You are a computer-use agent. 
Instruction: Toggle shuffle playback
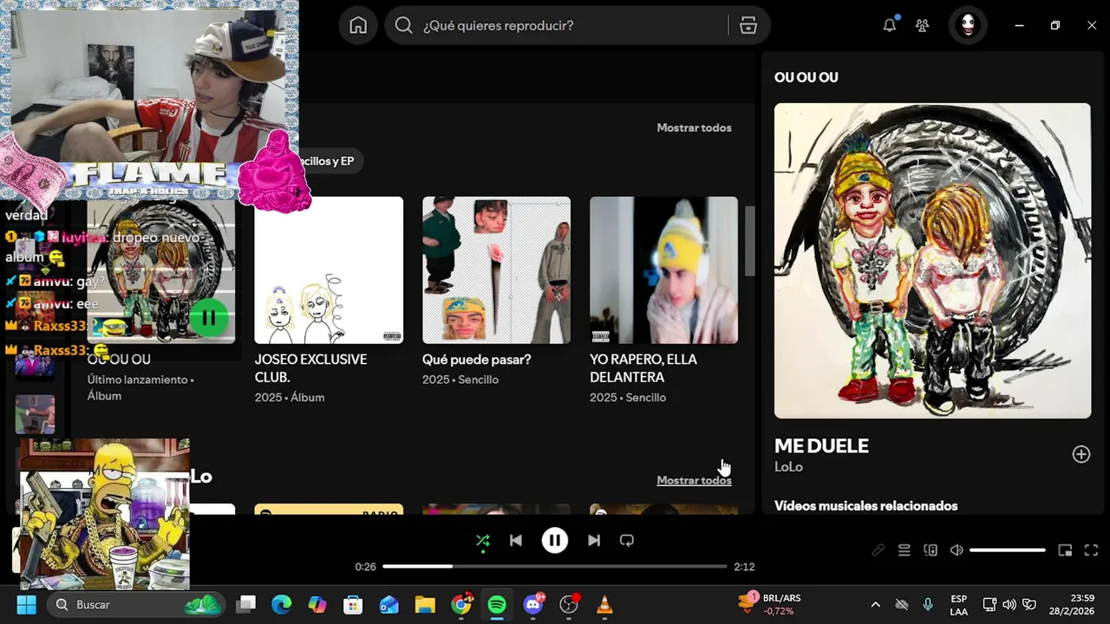[483, 541]
